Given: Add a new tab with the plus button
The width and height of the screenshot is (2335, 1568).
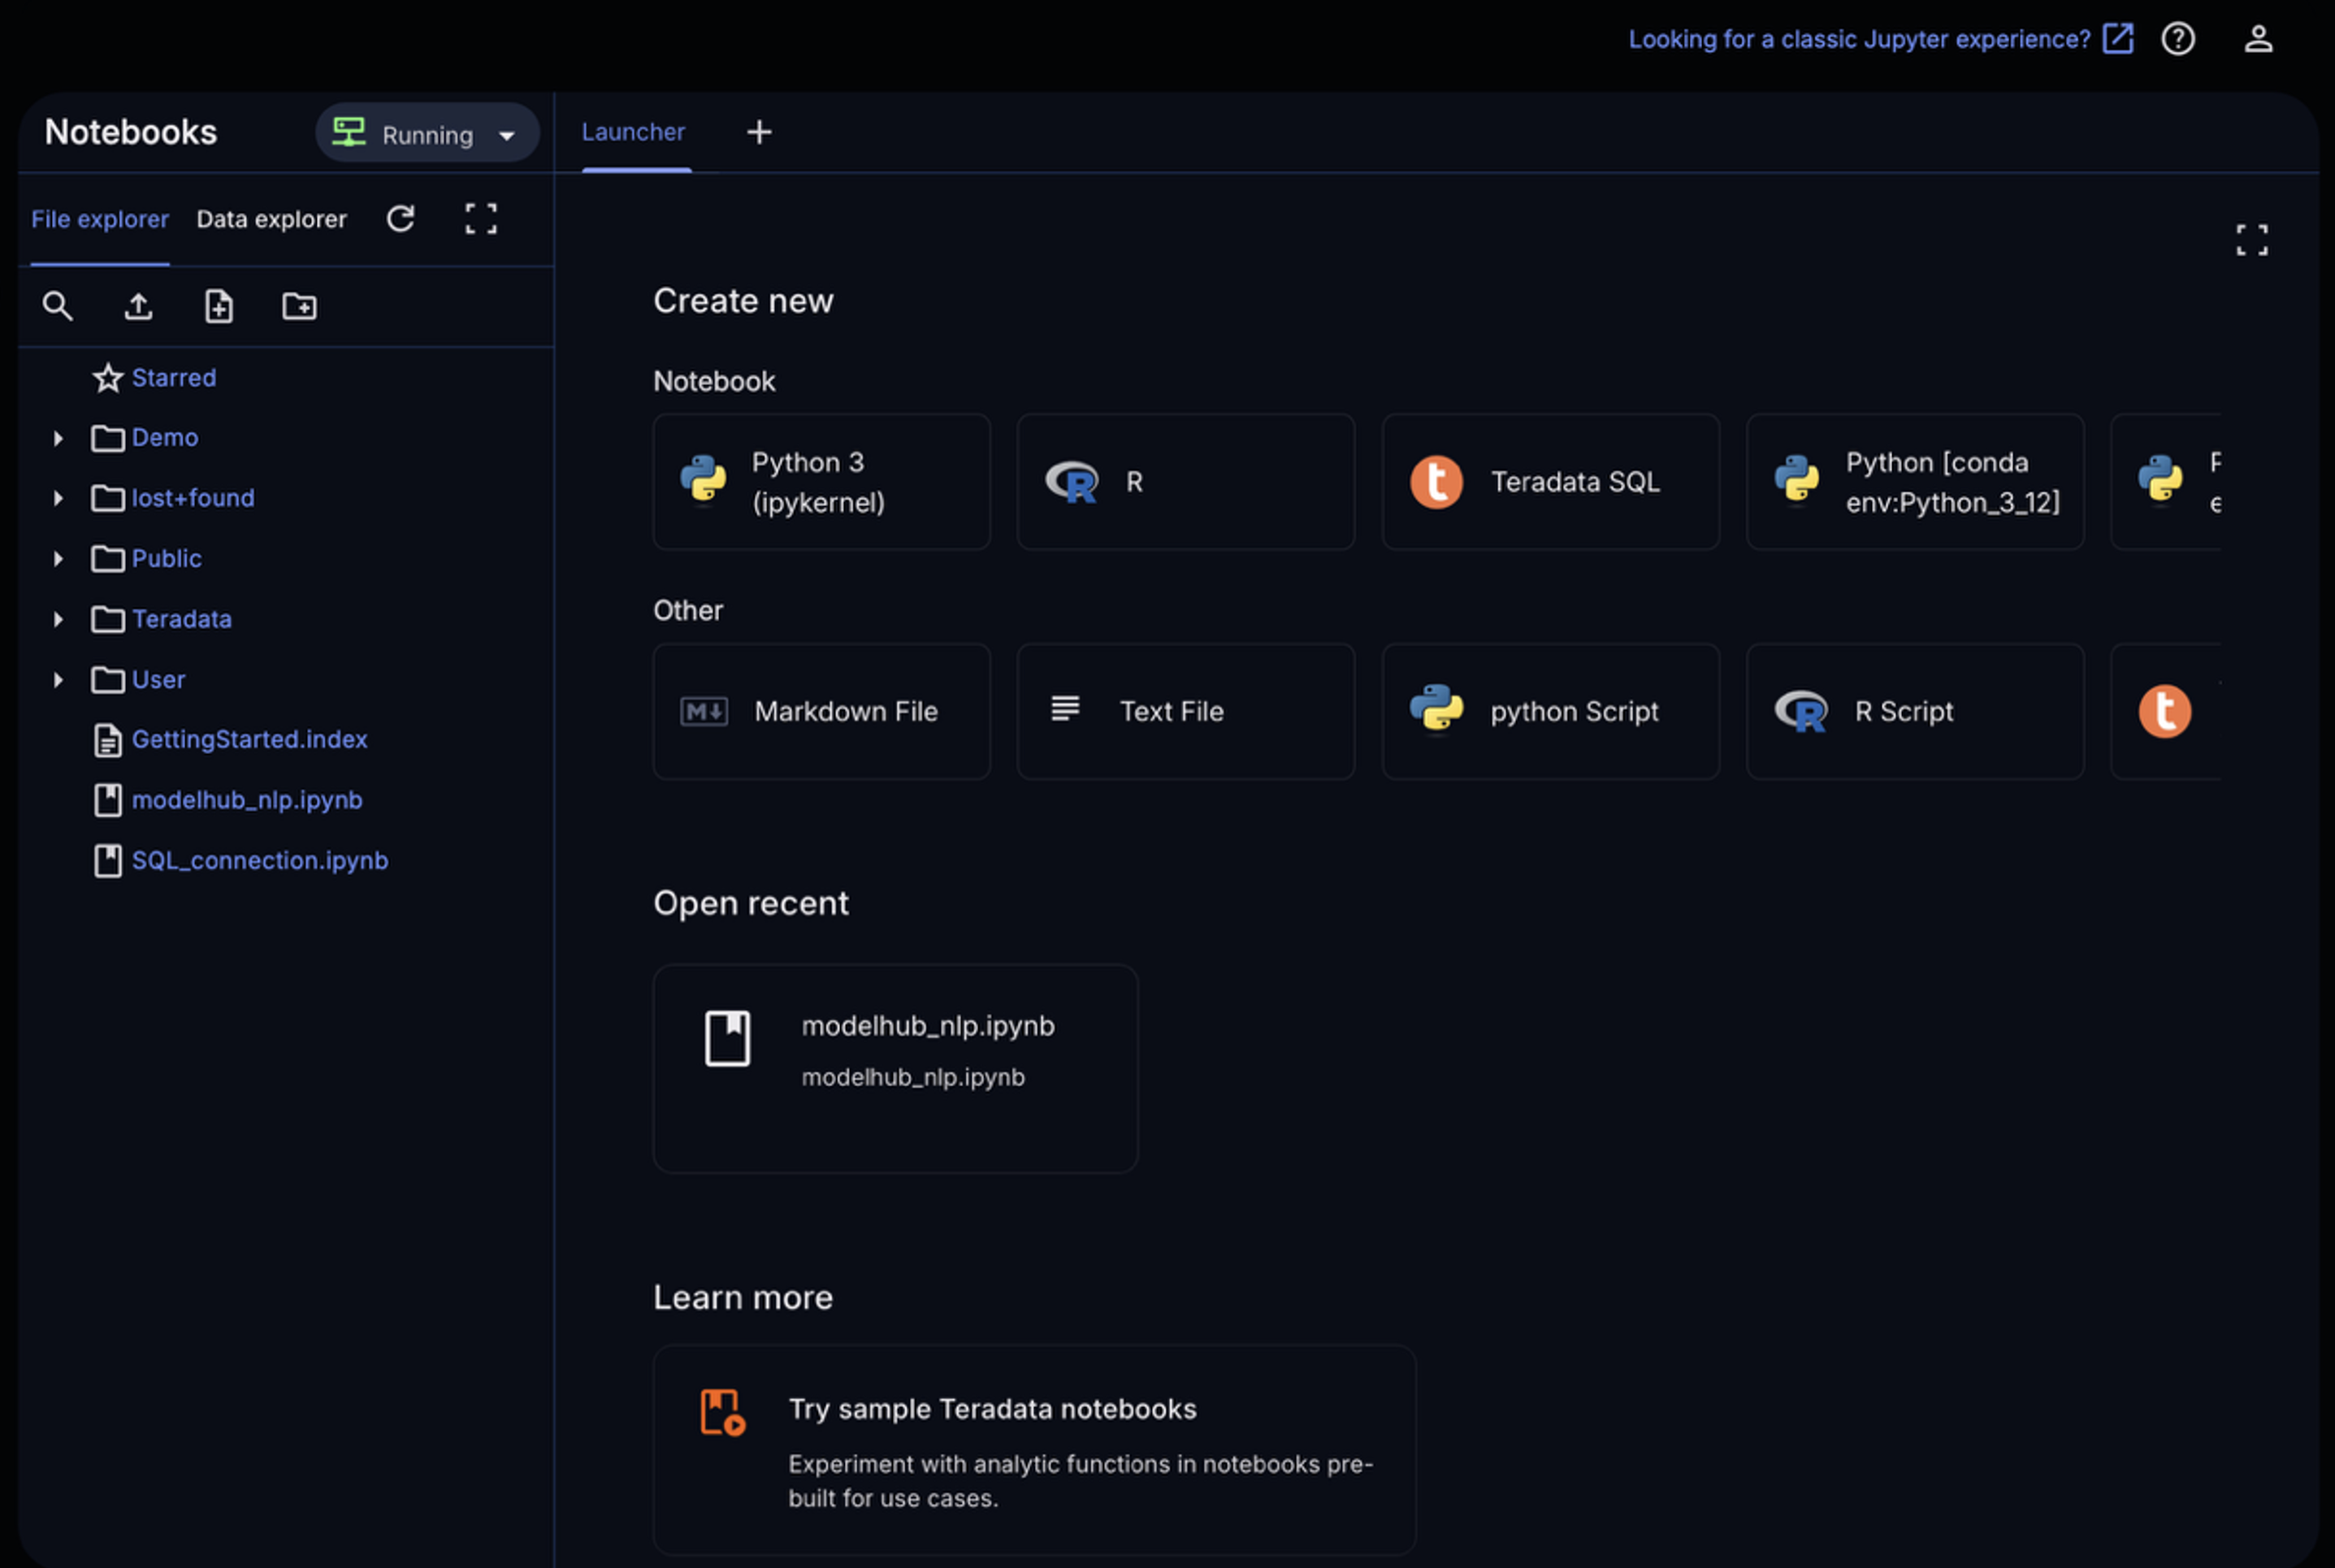Looking at the screenshot, I should [x=759, y=132].
